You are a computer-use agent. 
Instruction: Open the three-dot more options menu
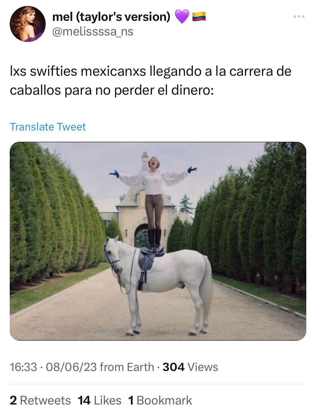pyautogui.click(x=299, y=17)
